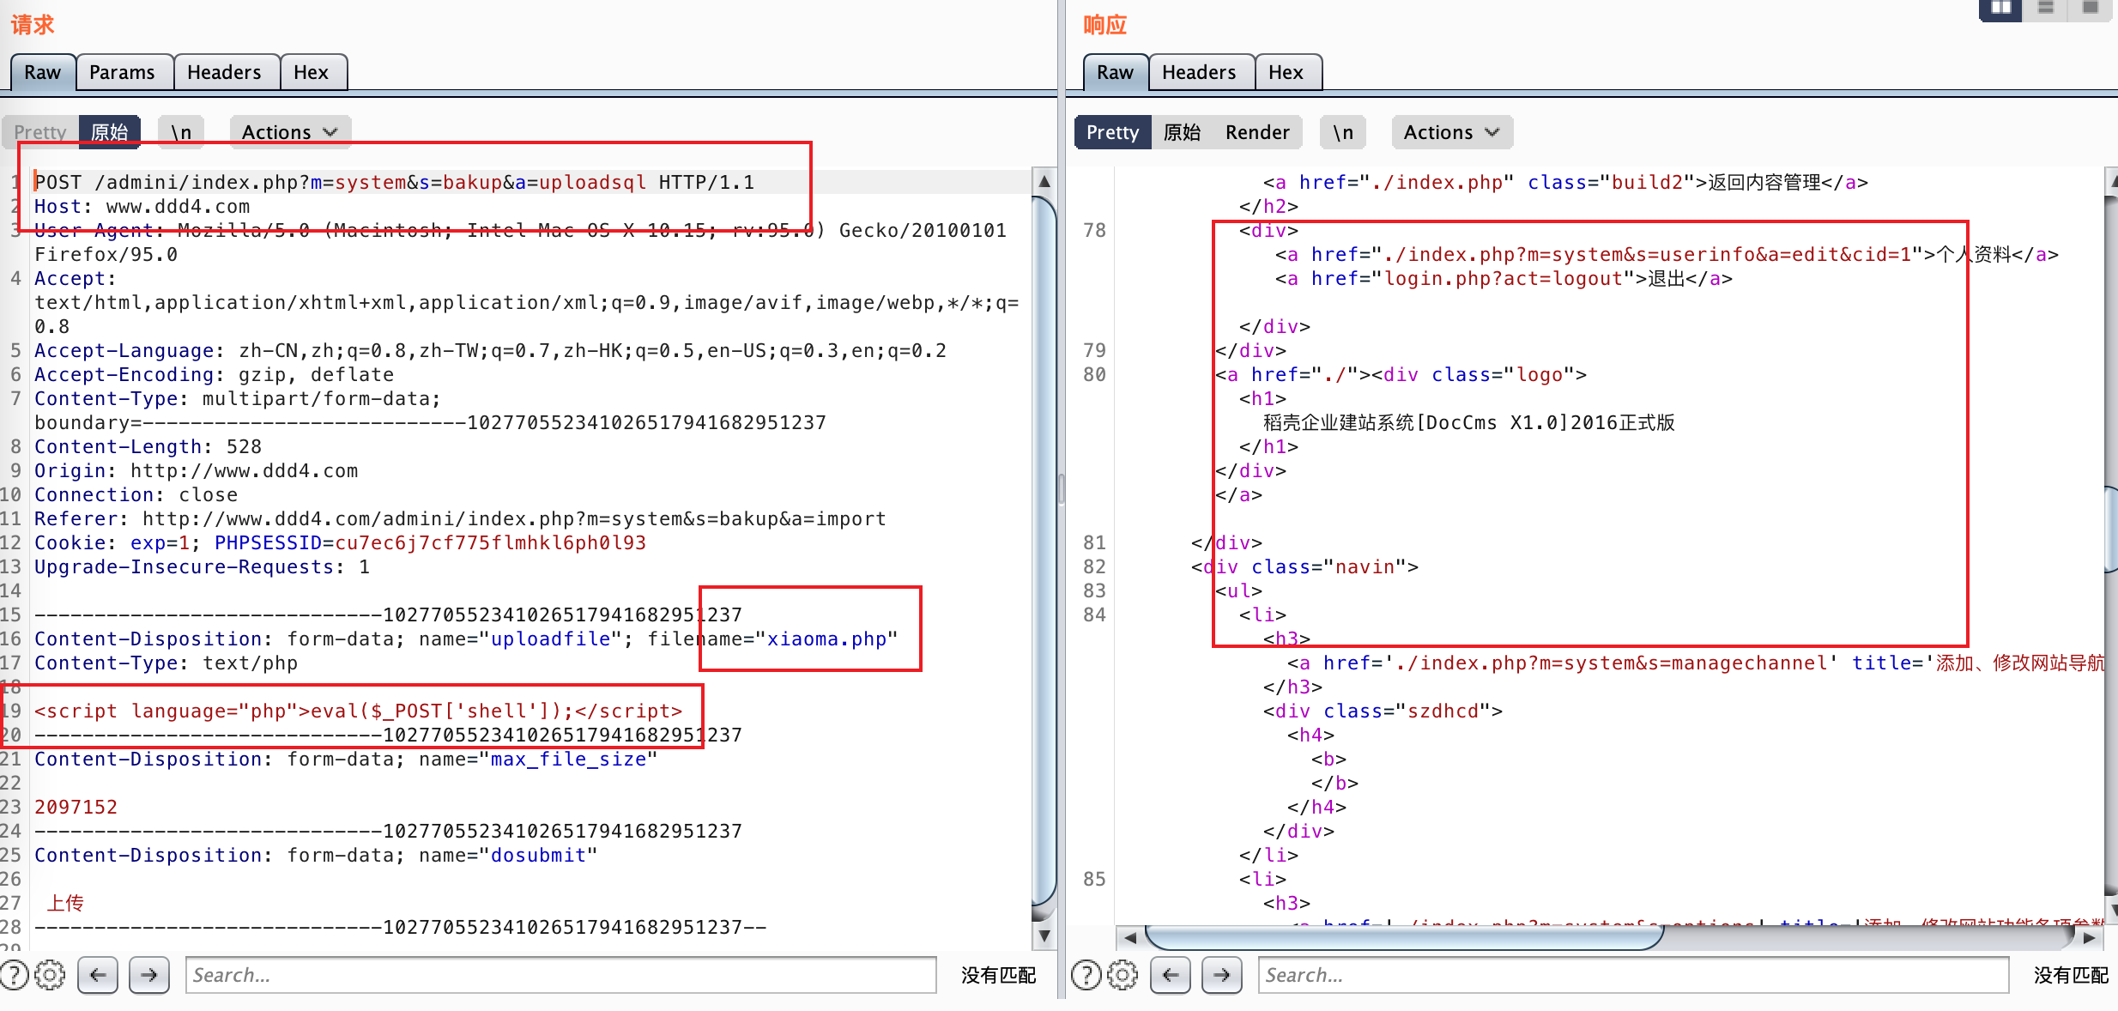Open the request Params tab
This screenshot has width=2118, height=1011.
[122, 72]
